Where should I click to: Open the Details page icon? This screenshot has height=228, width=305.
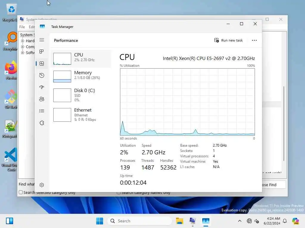(x=42, y=111)
